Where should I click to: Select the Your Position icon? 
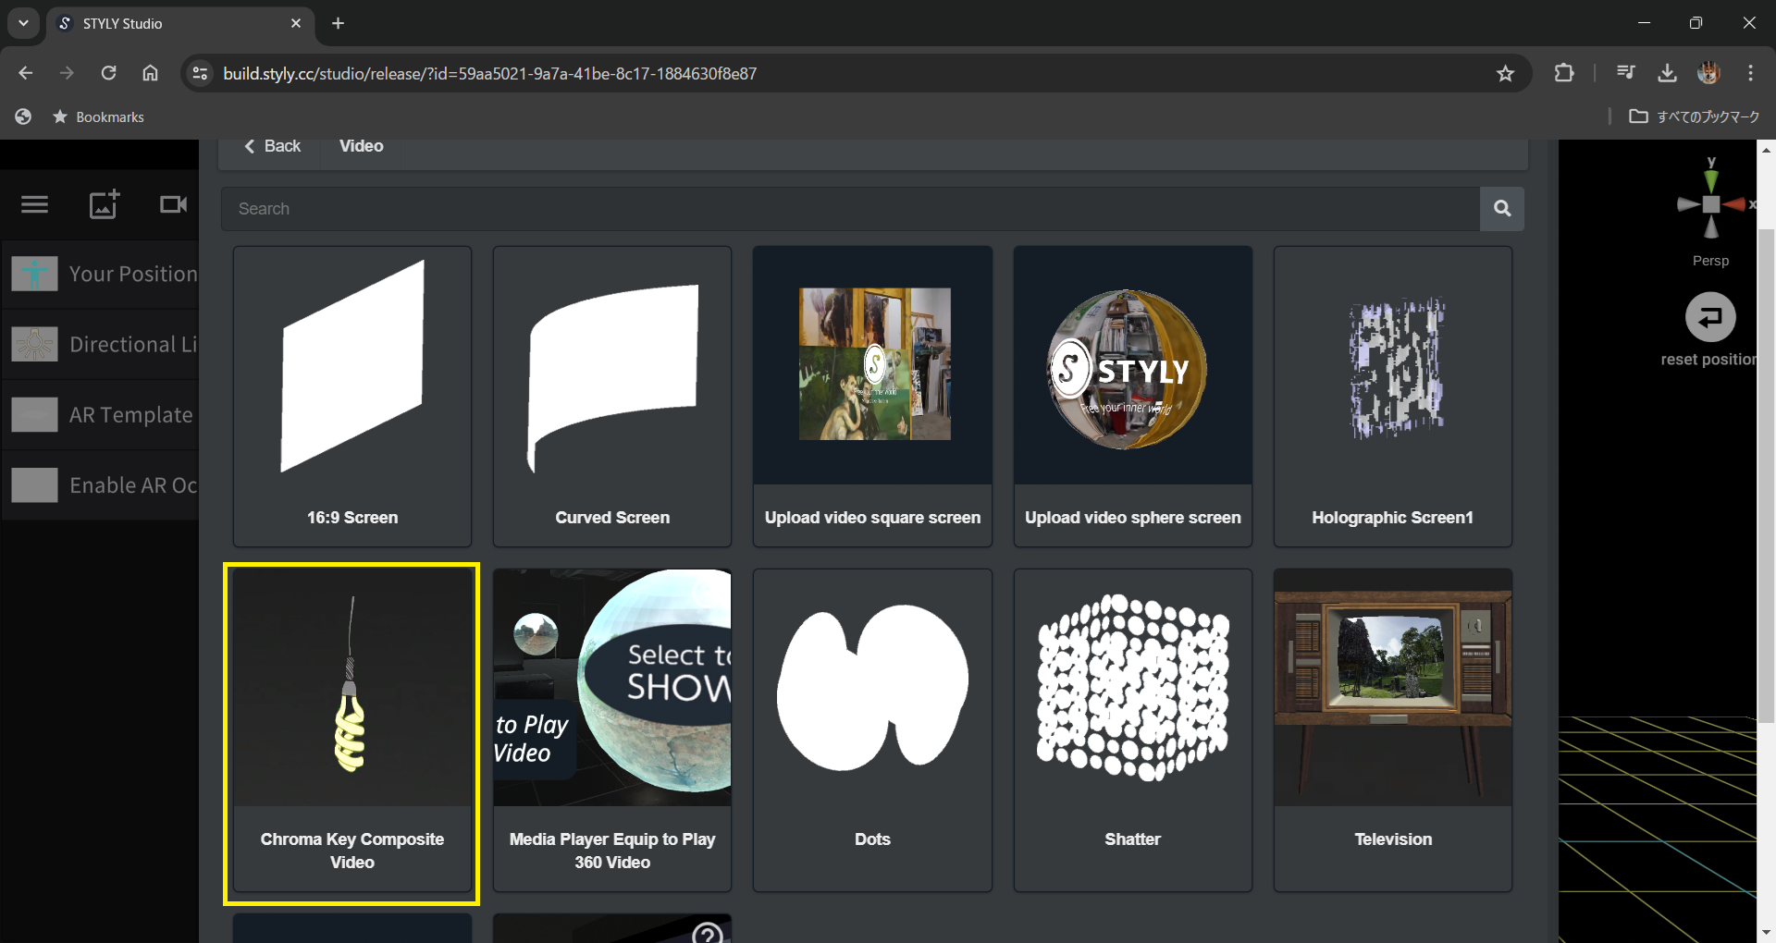pos(34,274)
